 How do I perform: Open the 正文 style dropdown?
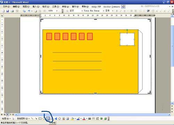click(82, 11)
